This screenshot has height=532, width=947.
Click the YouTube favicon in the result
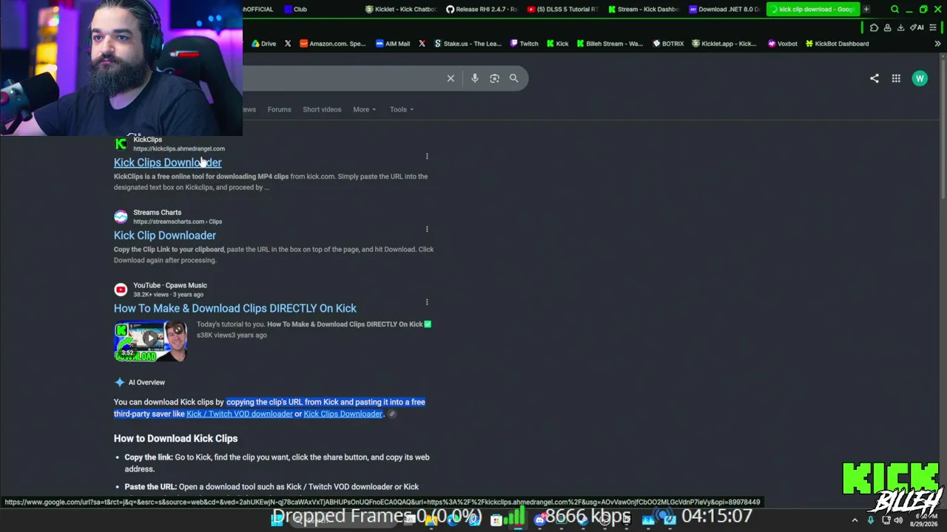pos(121,290)
